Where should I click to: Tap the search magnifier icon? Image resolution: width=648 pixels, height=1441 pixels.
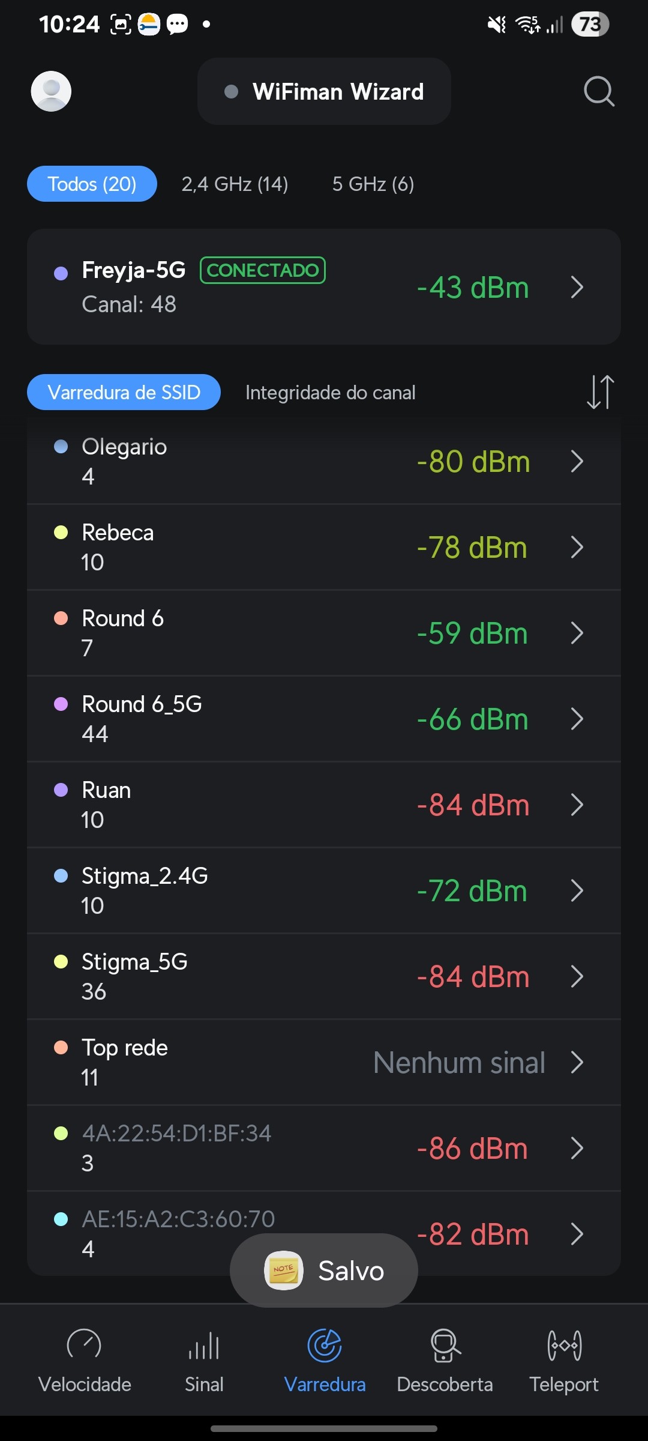point(599,91)
